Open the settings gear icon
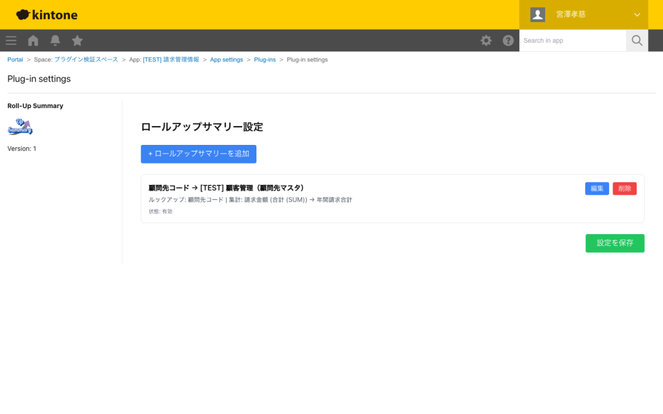Viewport: 663px width, 414px height. pyautogui.click(x=486, y=40)
